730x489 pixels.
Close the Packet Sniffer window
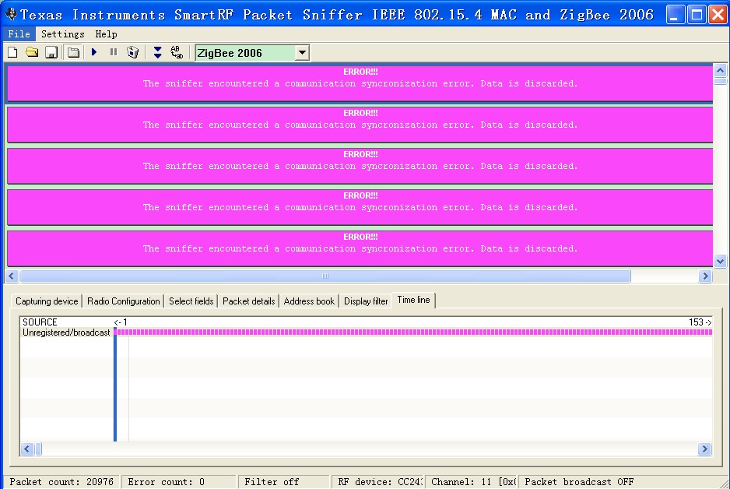718,15
